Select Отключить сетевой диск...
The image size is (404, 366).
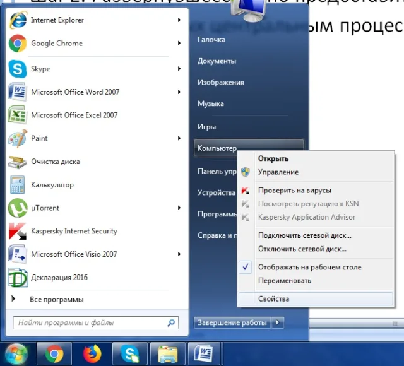tap(316, 249)
